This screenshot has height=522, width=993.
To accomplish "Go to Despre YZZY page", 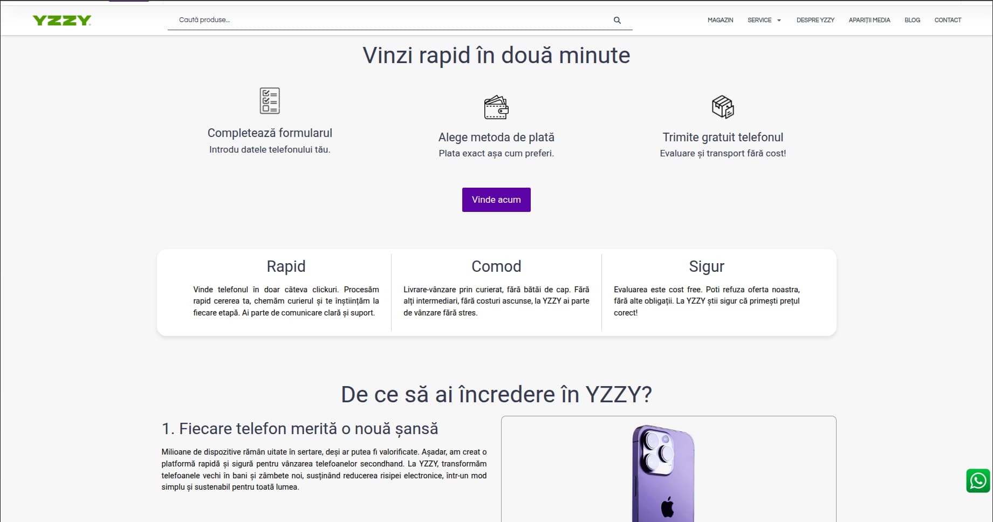I will 815,20.
